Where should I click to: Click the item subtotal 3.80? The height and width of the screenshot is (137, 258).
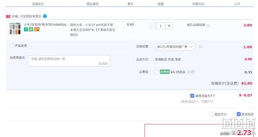pos(248,25)
